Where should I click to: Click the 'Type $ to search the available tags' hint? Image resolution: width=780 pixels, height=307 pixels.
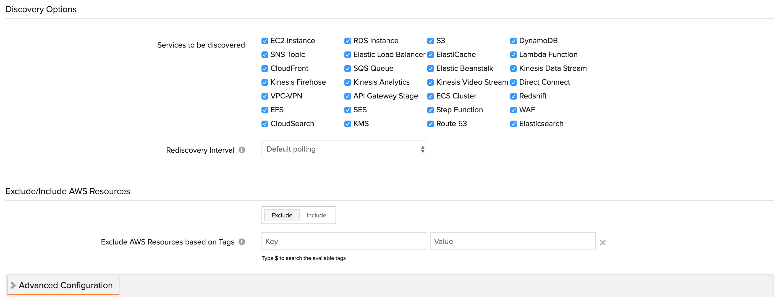coord(304,258)
